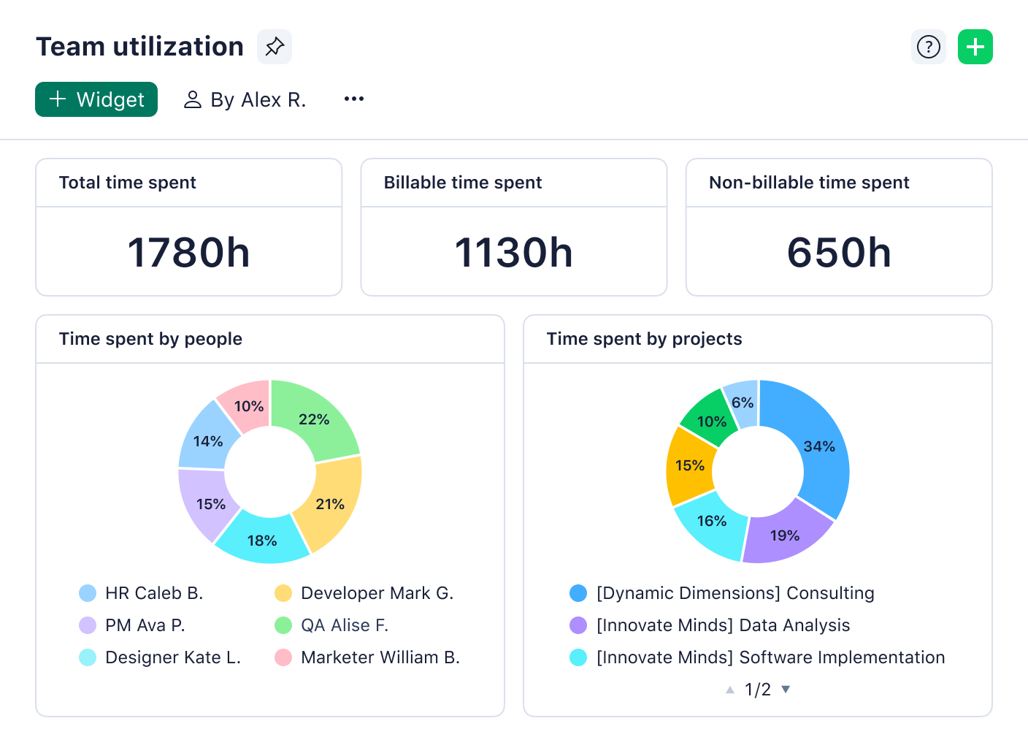Select the Time spent by people card header
The image size is (1028, 748).
click(150, 339)
